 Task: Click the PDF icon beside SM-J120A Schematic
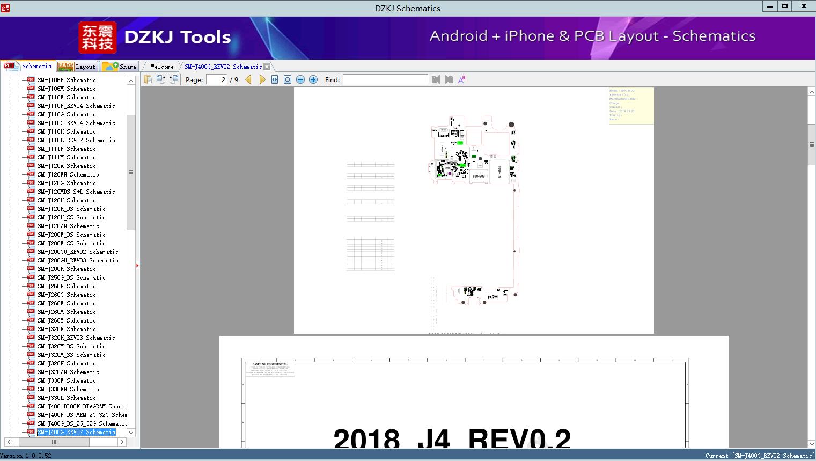tap(31, 166)
